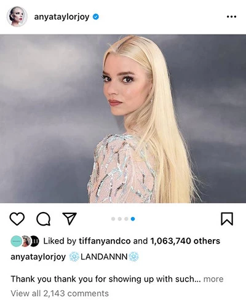Open the anyataylorjoy username in header

[x=61, y=17]
